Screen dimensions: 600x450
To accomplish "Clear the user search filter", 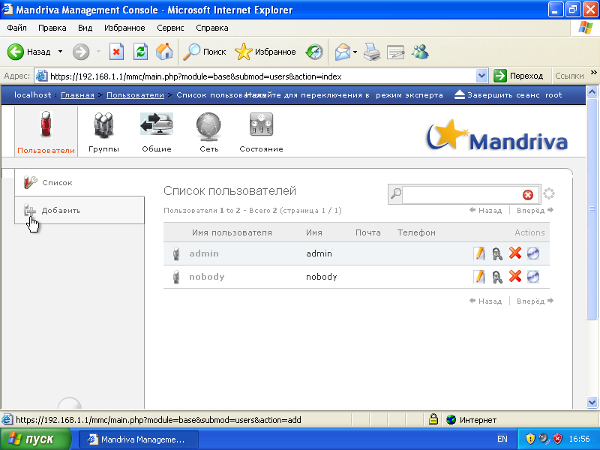I will (528, 195).
